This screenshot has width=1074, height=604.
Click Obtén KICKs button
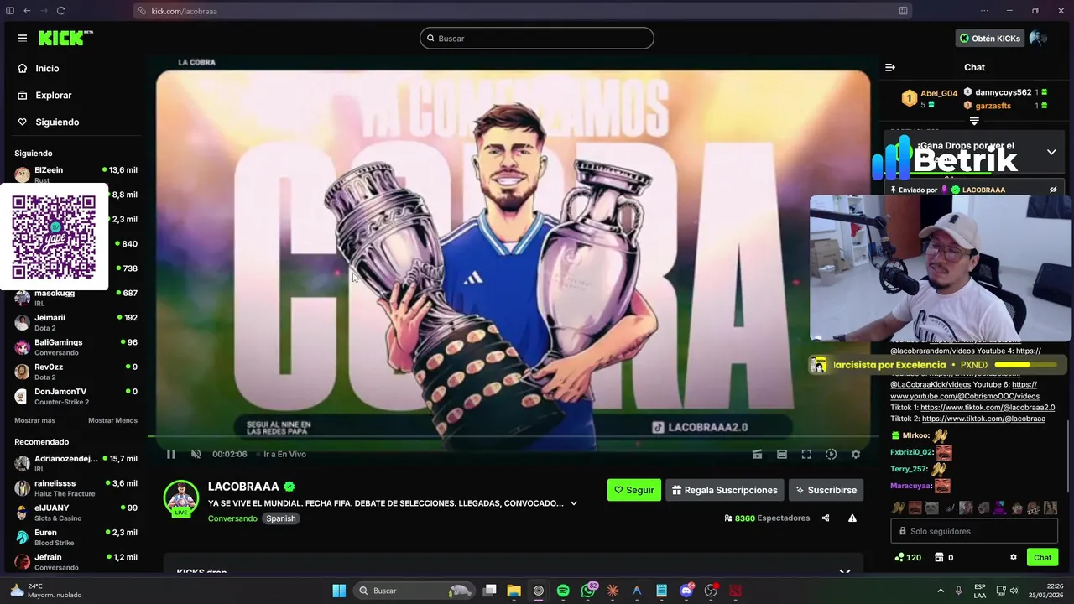(x=990, y=39)
